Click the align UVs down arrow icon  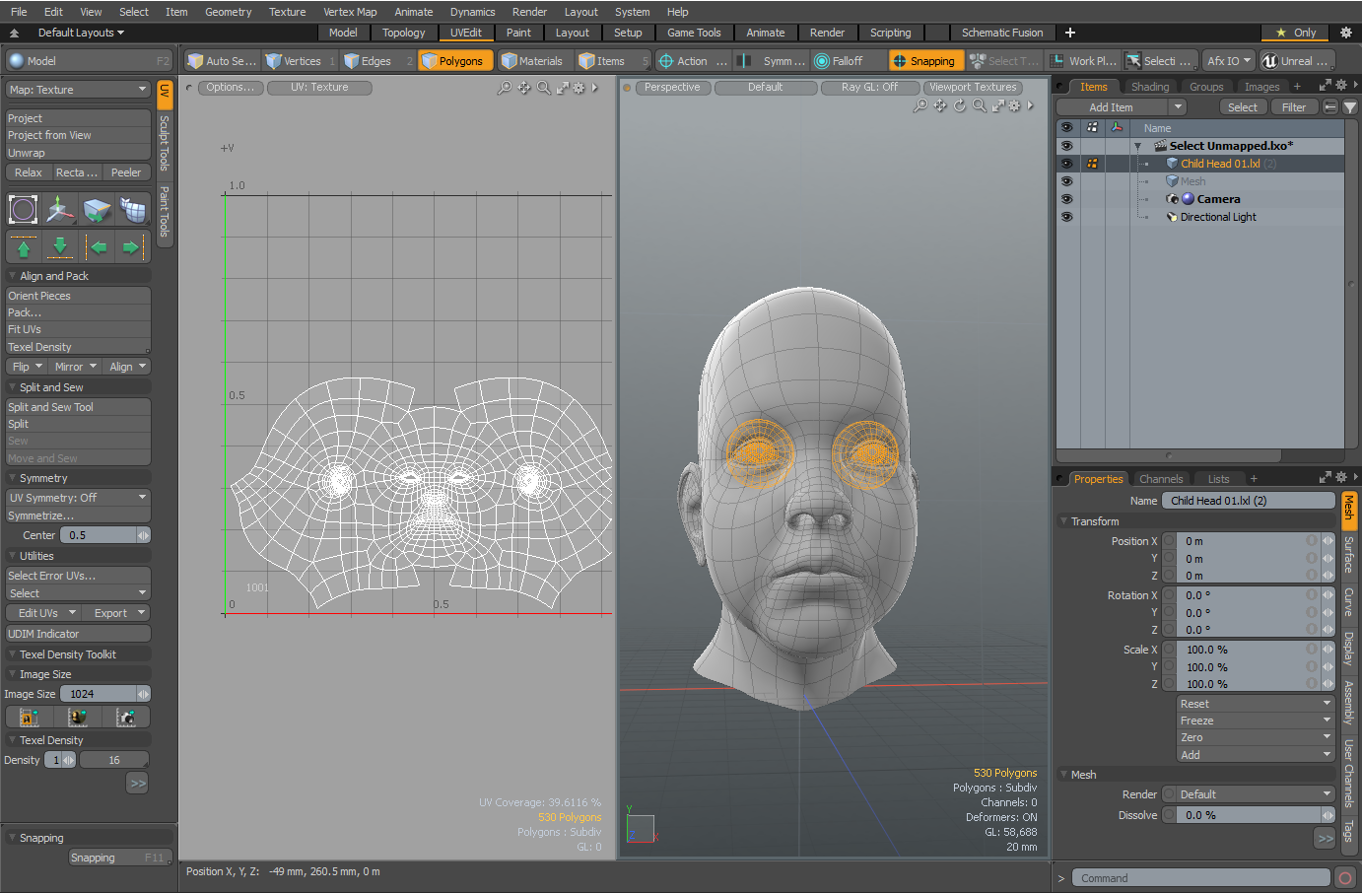click(x=60, y=247)
